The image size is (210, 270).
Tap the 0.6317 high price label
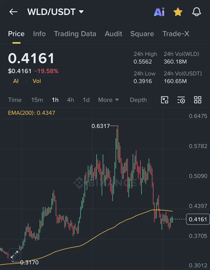[x=101, y=126]
